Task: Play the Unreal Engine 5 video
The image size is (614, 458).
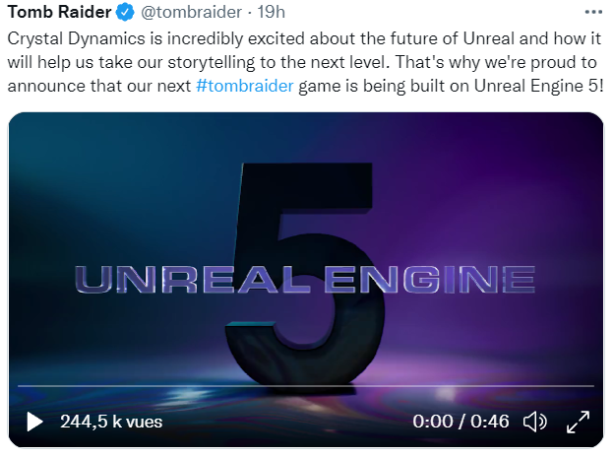Action: (x=35, y=422)
